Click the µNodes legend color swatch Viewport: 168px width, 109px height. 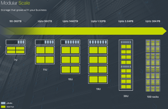pyautogui.click(x=3, y=103)
